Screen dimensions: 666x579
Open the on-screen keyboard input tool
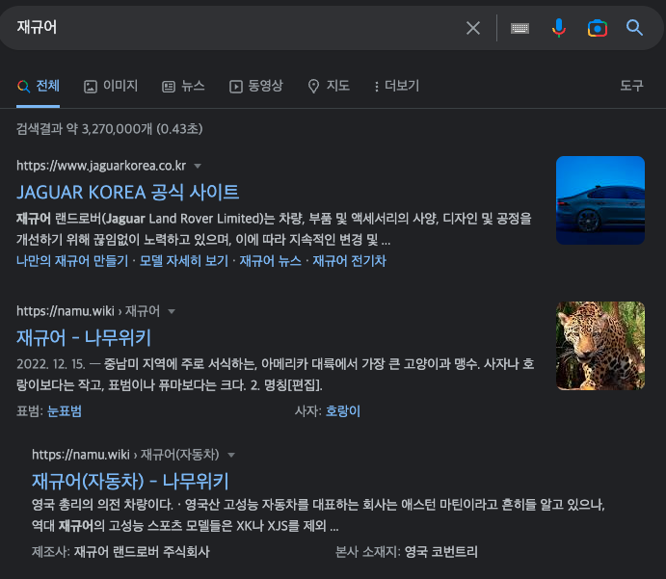(519, 28)
